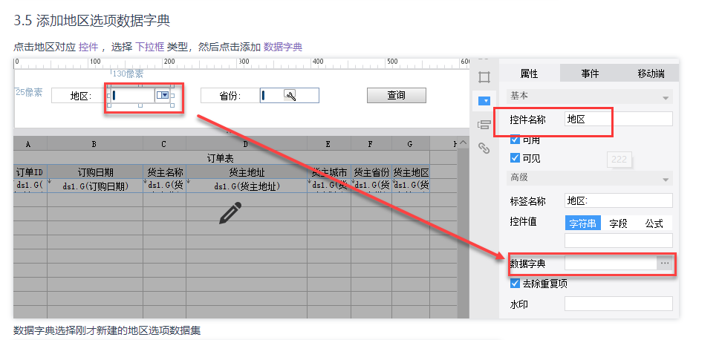The image size is (722, 340).
Task: Click the widget layout icon in sidebar
Action: pos(484,124)
